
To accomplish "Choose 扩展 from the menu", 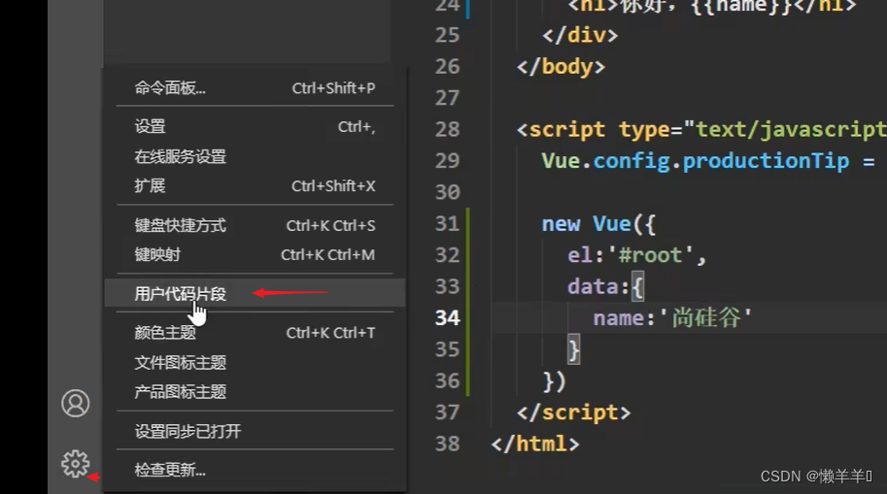I will 255,186.
